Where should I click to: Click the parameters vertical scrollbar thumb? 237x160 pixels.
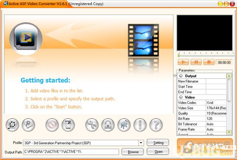(229, 90)
